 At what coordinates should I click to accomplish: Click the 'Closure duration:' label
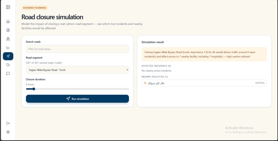click(36, 79)
